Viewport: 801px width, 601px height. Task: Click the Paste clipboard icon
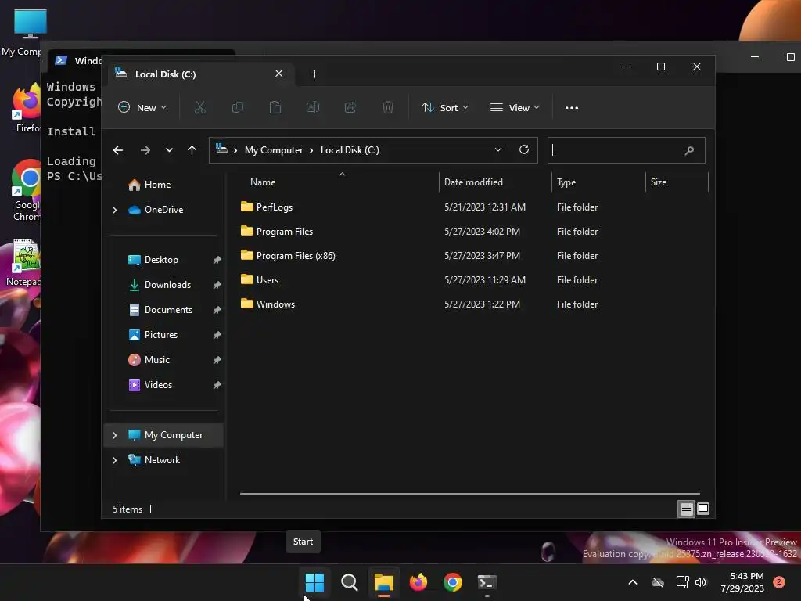pyautogui.click(x=275, y=107)
